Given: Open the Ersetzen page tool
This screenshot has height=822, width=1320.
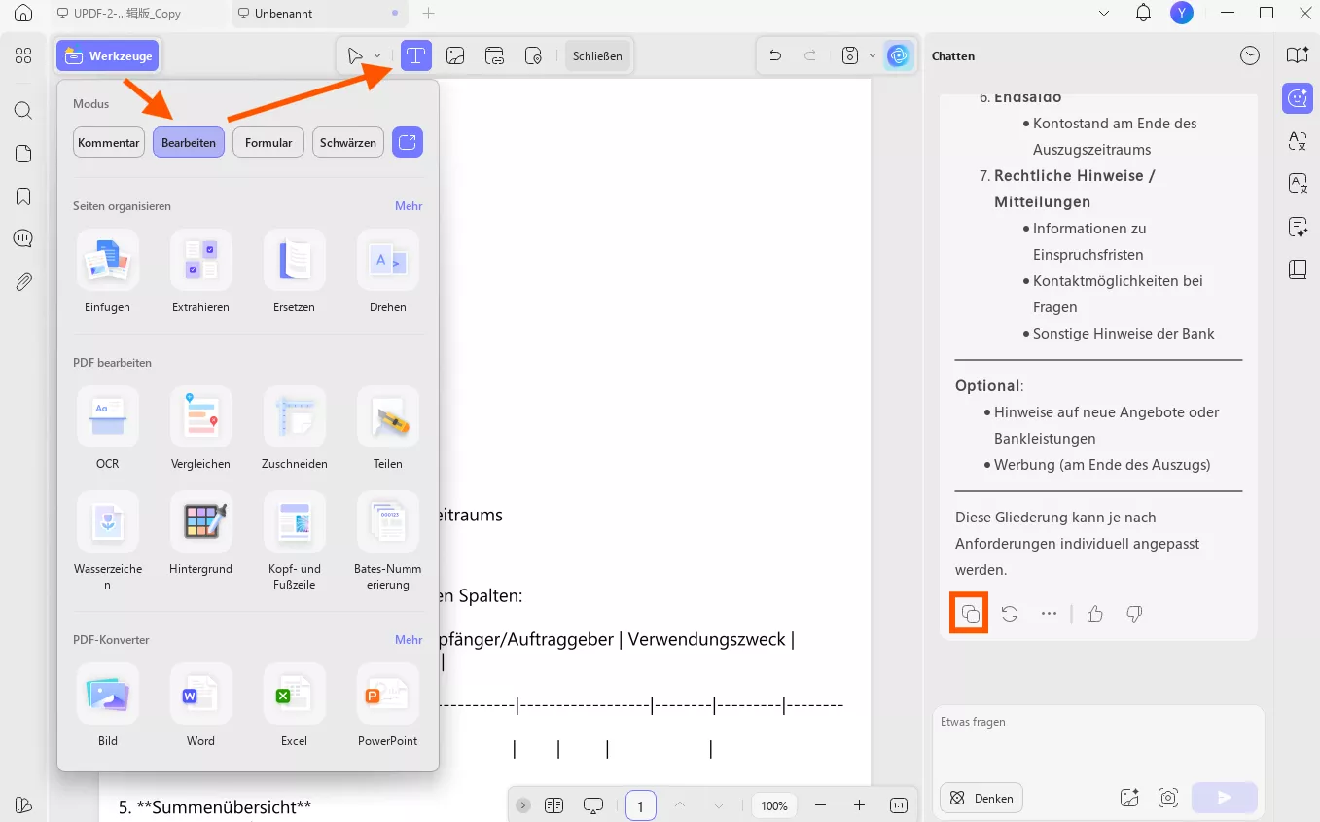Looking at the screenshot, I should 294,272.
